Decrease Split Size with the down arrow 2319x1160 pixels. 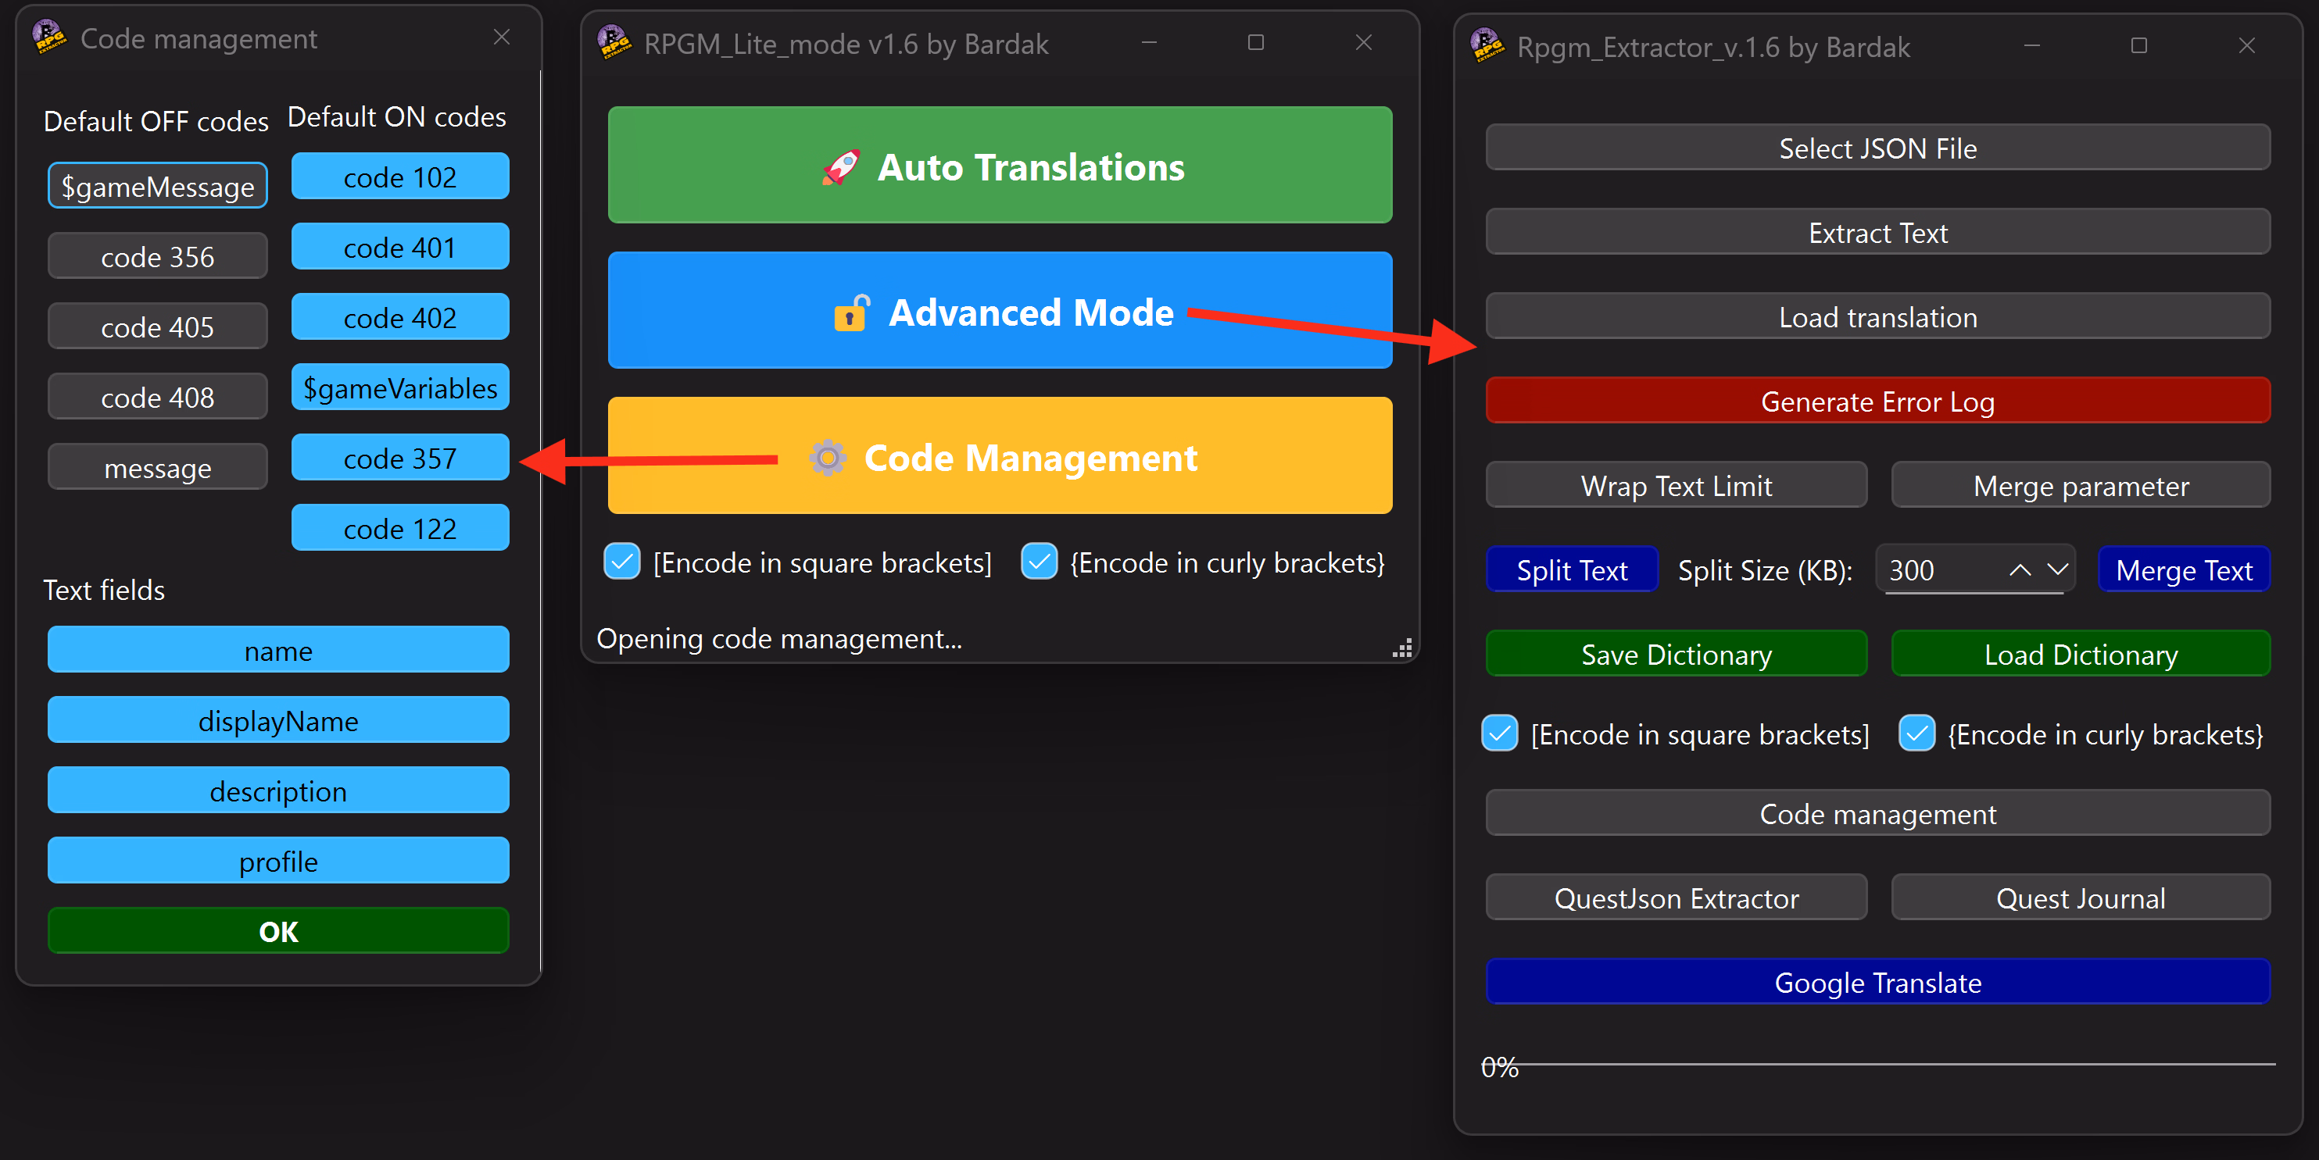pos(2057,570)
